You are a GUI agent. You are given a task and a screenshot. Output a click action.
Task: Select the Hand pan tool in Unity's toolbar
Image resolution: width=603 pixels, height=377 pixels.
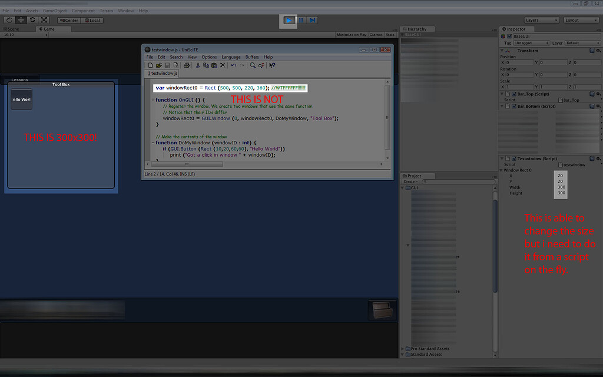pos(9,19)
